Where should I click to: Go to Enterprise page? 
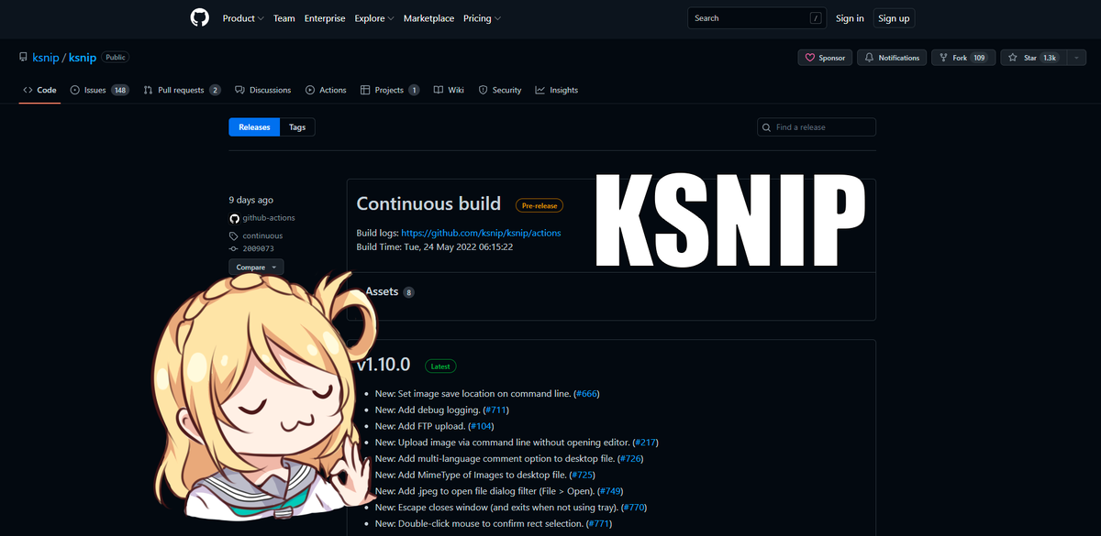click(x=325, y=18)
